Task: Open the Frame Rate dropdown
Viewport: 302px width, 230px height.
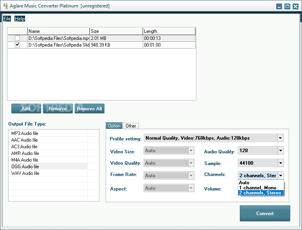Action: click(191, 176)
